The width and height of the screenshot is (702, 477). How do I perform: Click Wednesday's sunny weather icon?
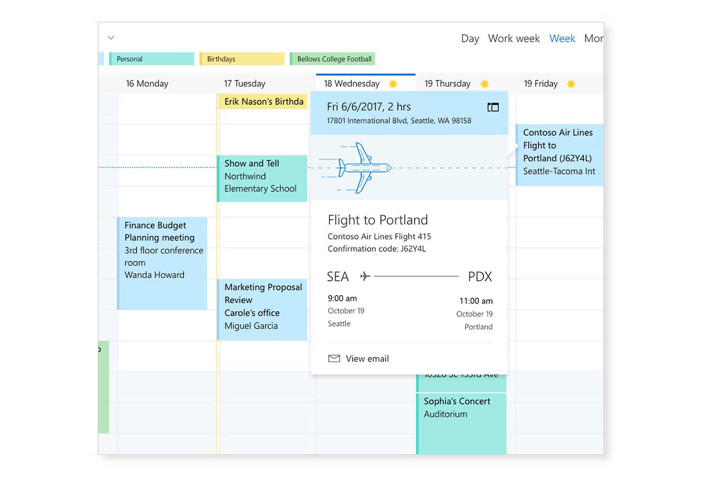393,84
